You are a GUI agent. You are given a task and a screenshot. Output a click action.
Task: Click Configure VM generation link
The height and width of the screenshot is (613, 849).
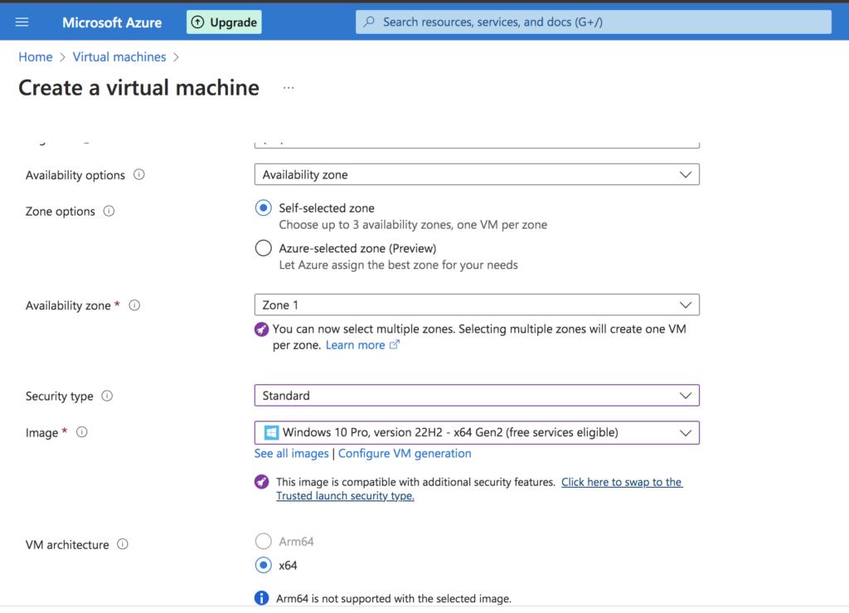point(405,453)
